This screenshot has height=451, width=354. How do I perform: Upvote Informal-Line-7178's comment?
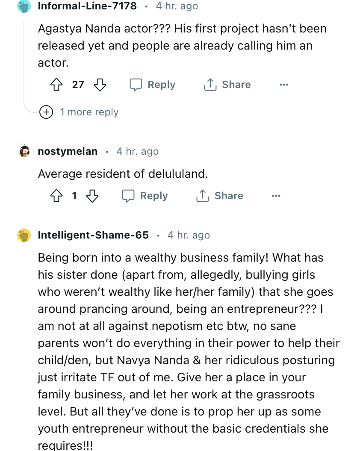point(57,85)
